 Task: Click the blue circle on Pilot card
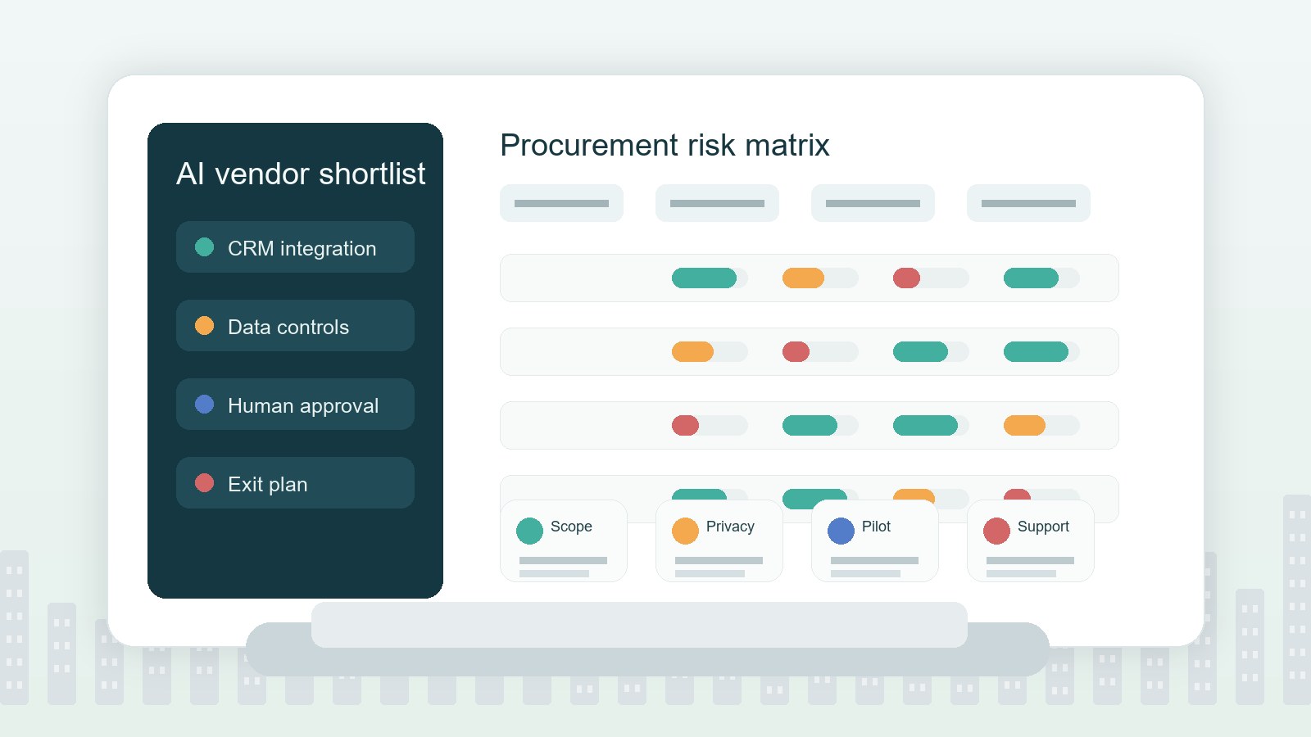click(841, 531)
